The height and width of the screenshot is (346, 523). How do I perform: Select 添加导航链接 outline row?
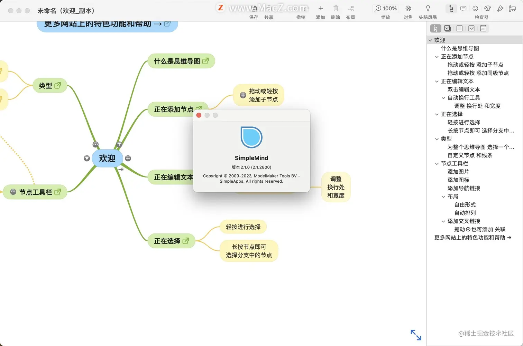pos(475,189)
